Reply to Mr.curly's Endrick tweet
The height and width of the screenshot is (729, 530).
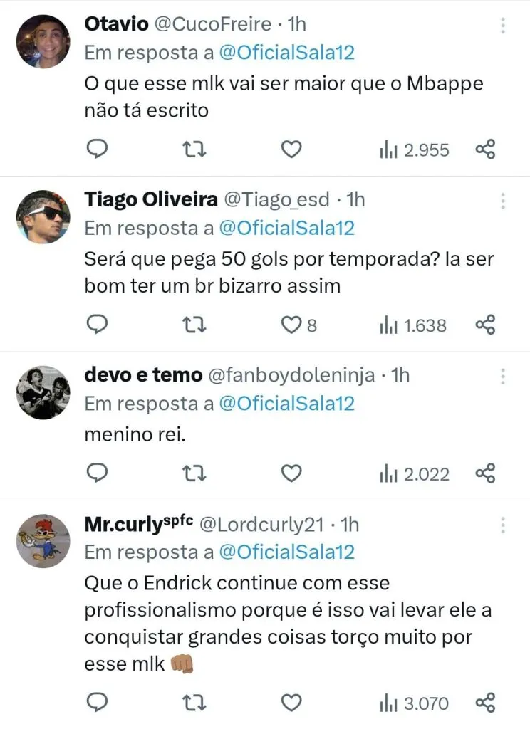coord(97,703)
